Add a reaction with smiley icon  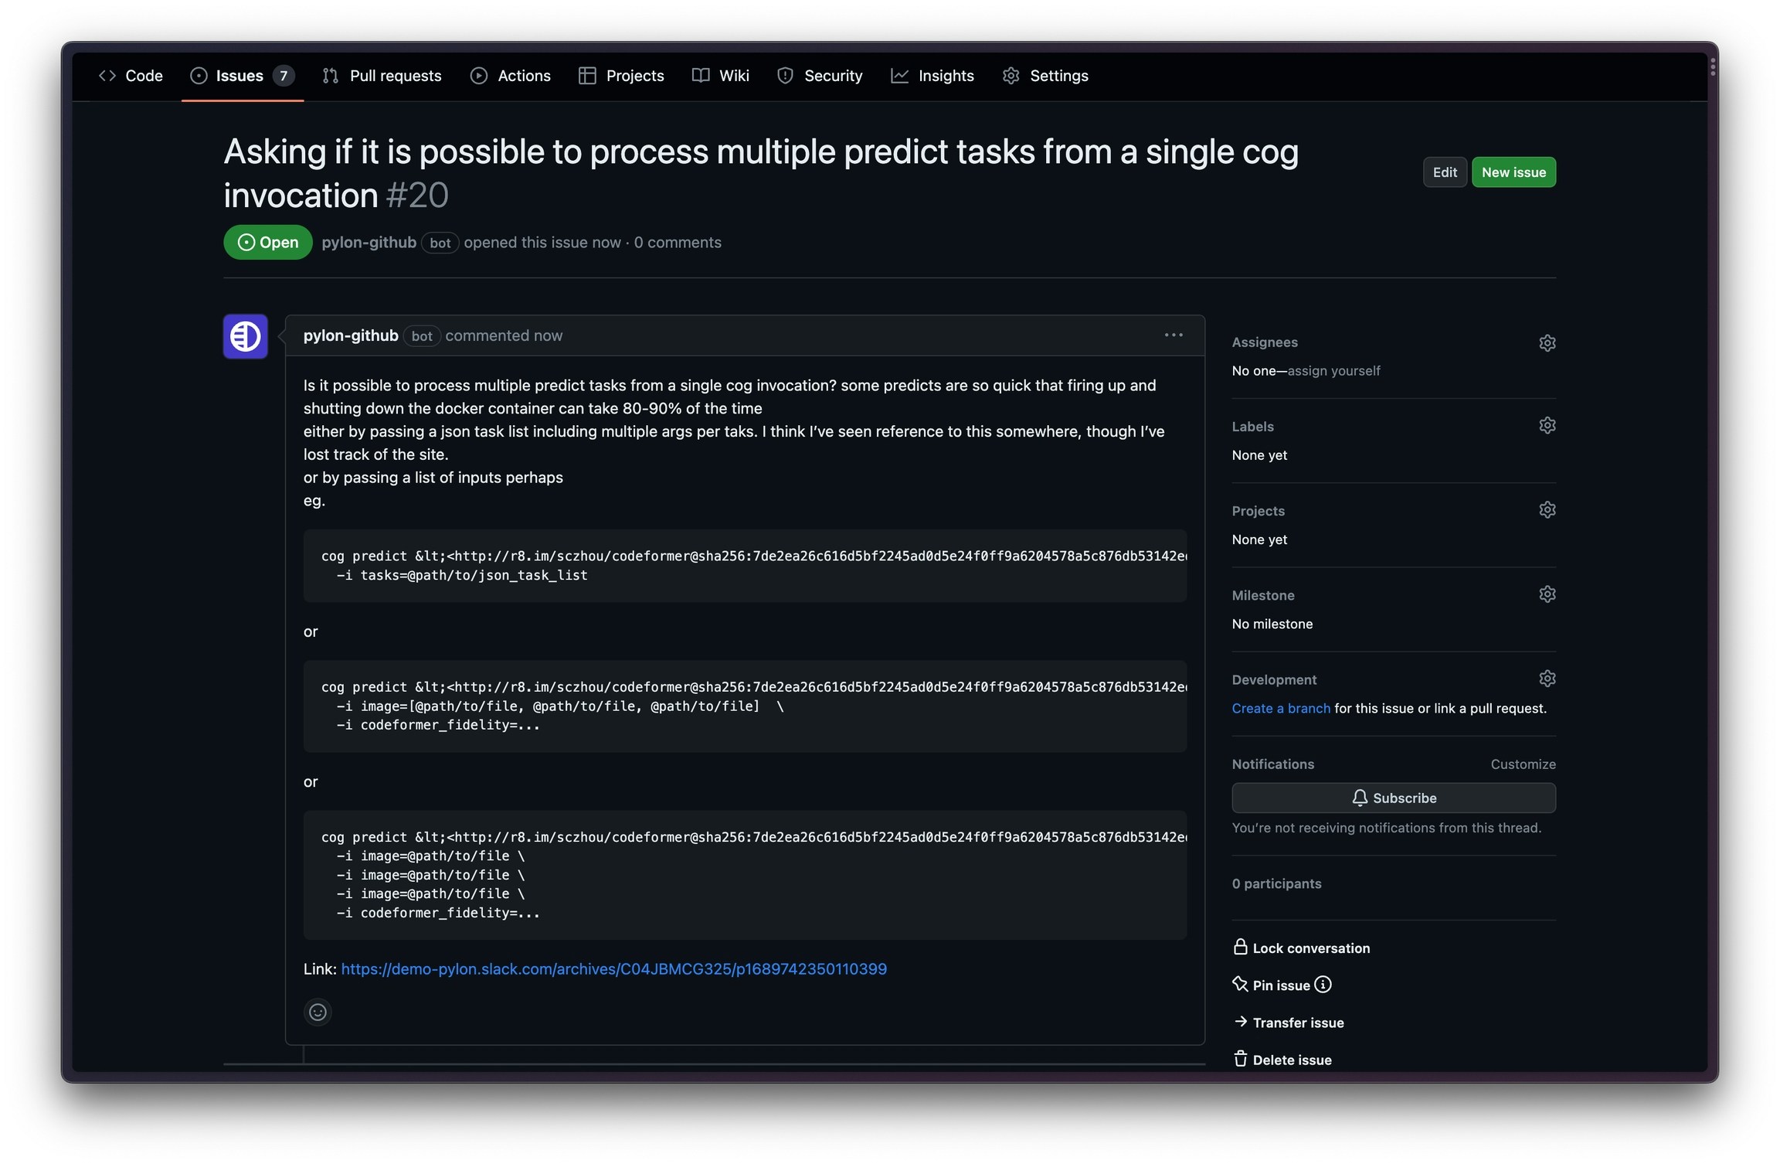[318, 1012]
